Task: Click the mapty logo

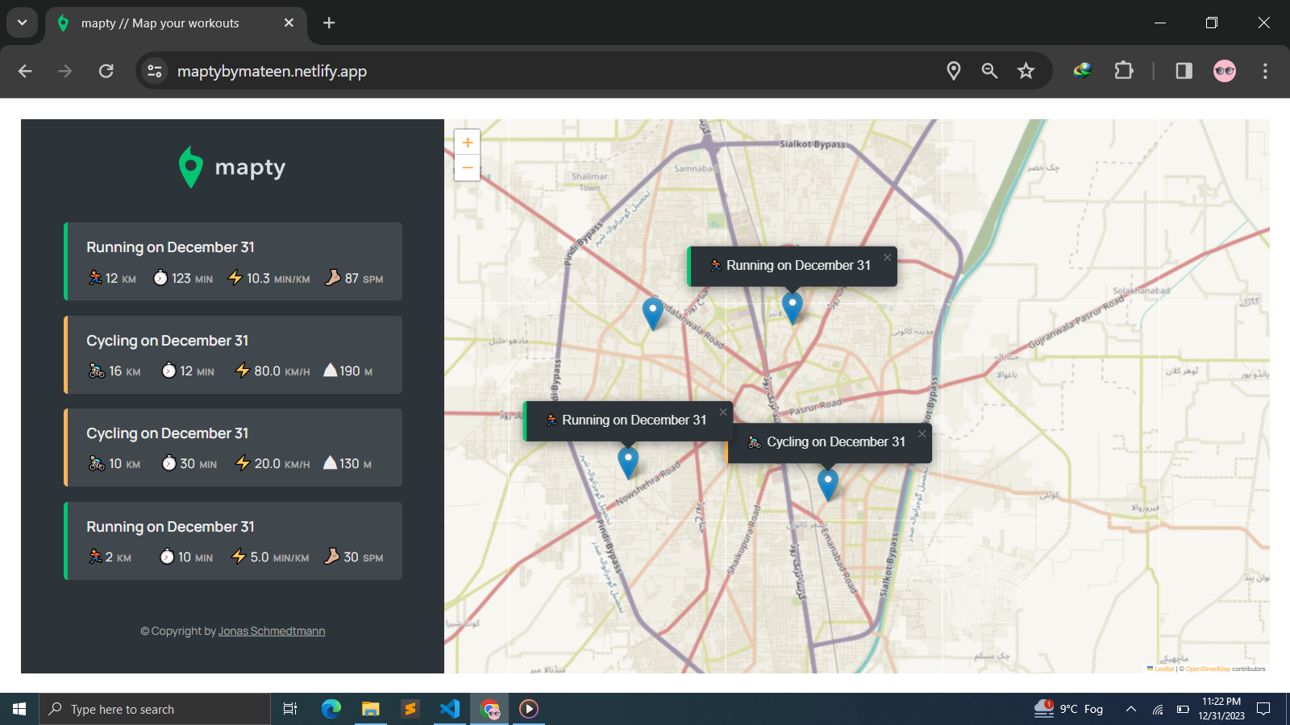Action: [x=232, y=167]
